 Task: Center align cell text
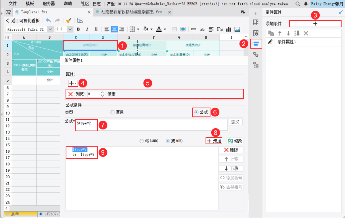pyautogui.click(x=114, y=29)
